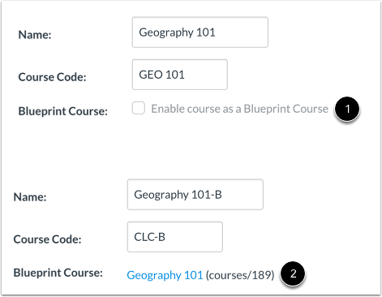Click the lower 'Course Code:' label
382x297 pixels.
pos(47,239)
